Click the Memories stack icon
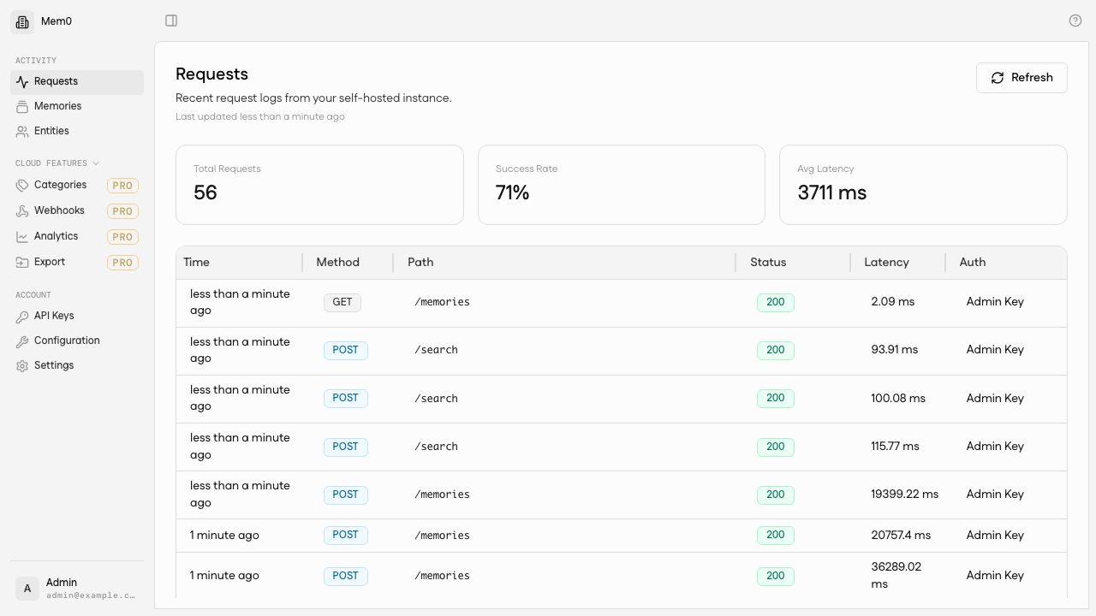The image size is (1096, 616). click(x=22, y=107)
